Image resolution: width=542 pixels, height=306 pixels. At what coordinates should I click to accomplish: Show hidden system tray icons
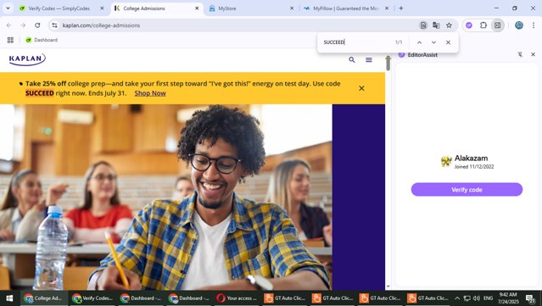pos(457,298)
